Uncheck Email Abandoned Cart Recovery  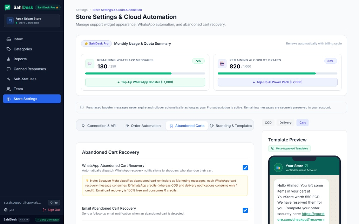[245, 210]
